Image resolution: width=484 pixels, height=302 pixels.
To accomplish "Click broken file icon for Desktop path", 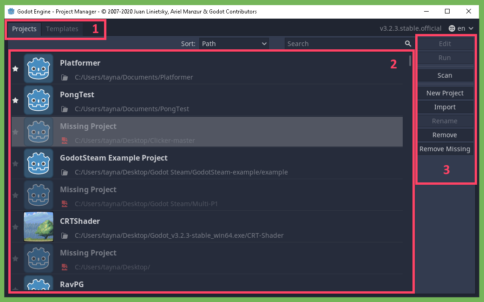I will point(65,267).
